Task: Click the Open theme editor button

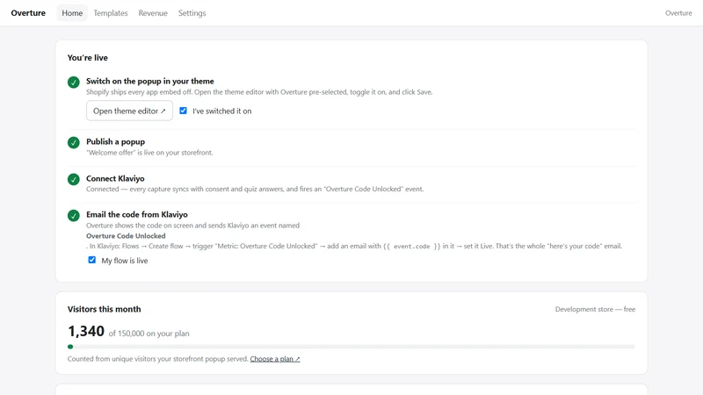Action: click(129, 111)
